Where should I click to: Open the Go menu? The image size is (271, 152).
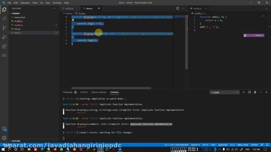41,3
